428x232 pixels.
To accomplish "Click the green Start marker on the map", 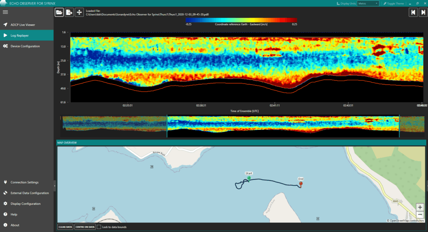I will click(x=249, y=179).
